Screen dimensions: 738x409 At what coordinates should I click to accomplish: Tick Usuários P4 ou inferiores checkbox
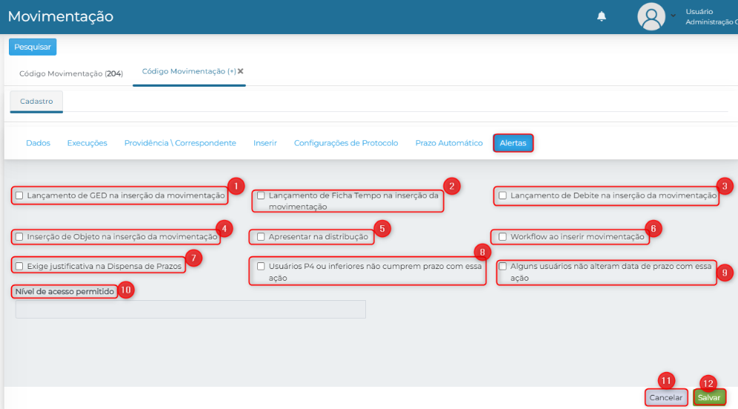261,267
